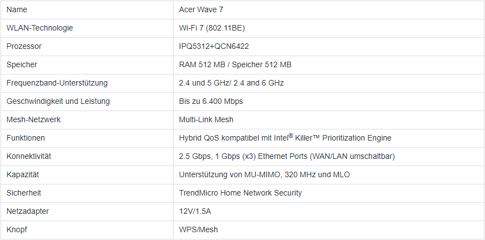Click the 'Geschwindigkeit und Leistung' label
The width and height of the screenshot is (485, 240).
pyautogui.click(x=58, y=101)
